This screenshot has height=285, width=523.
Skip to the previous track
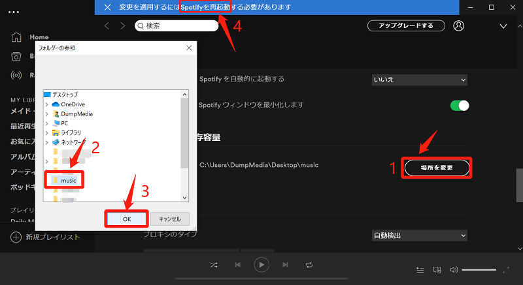click(237, 265)
